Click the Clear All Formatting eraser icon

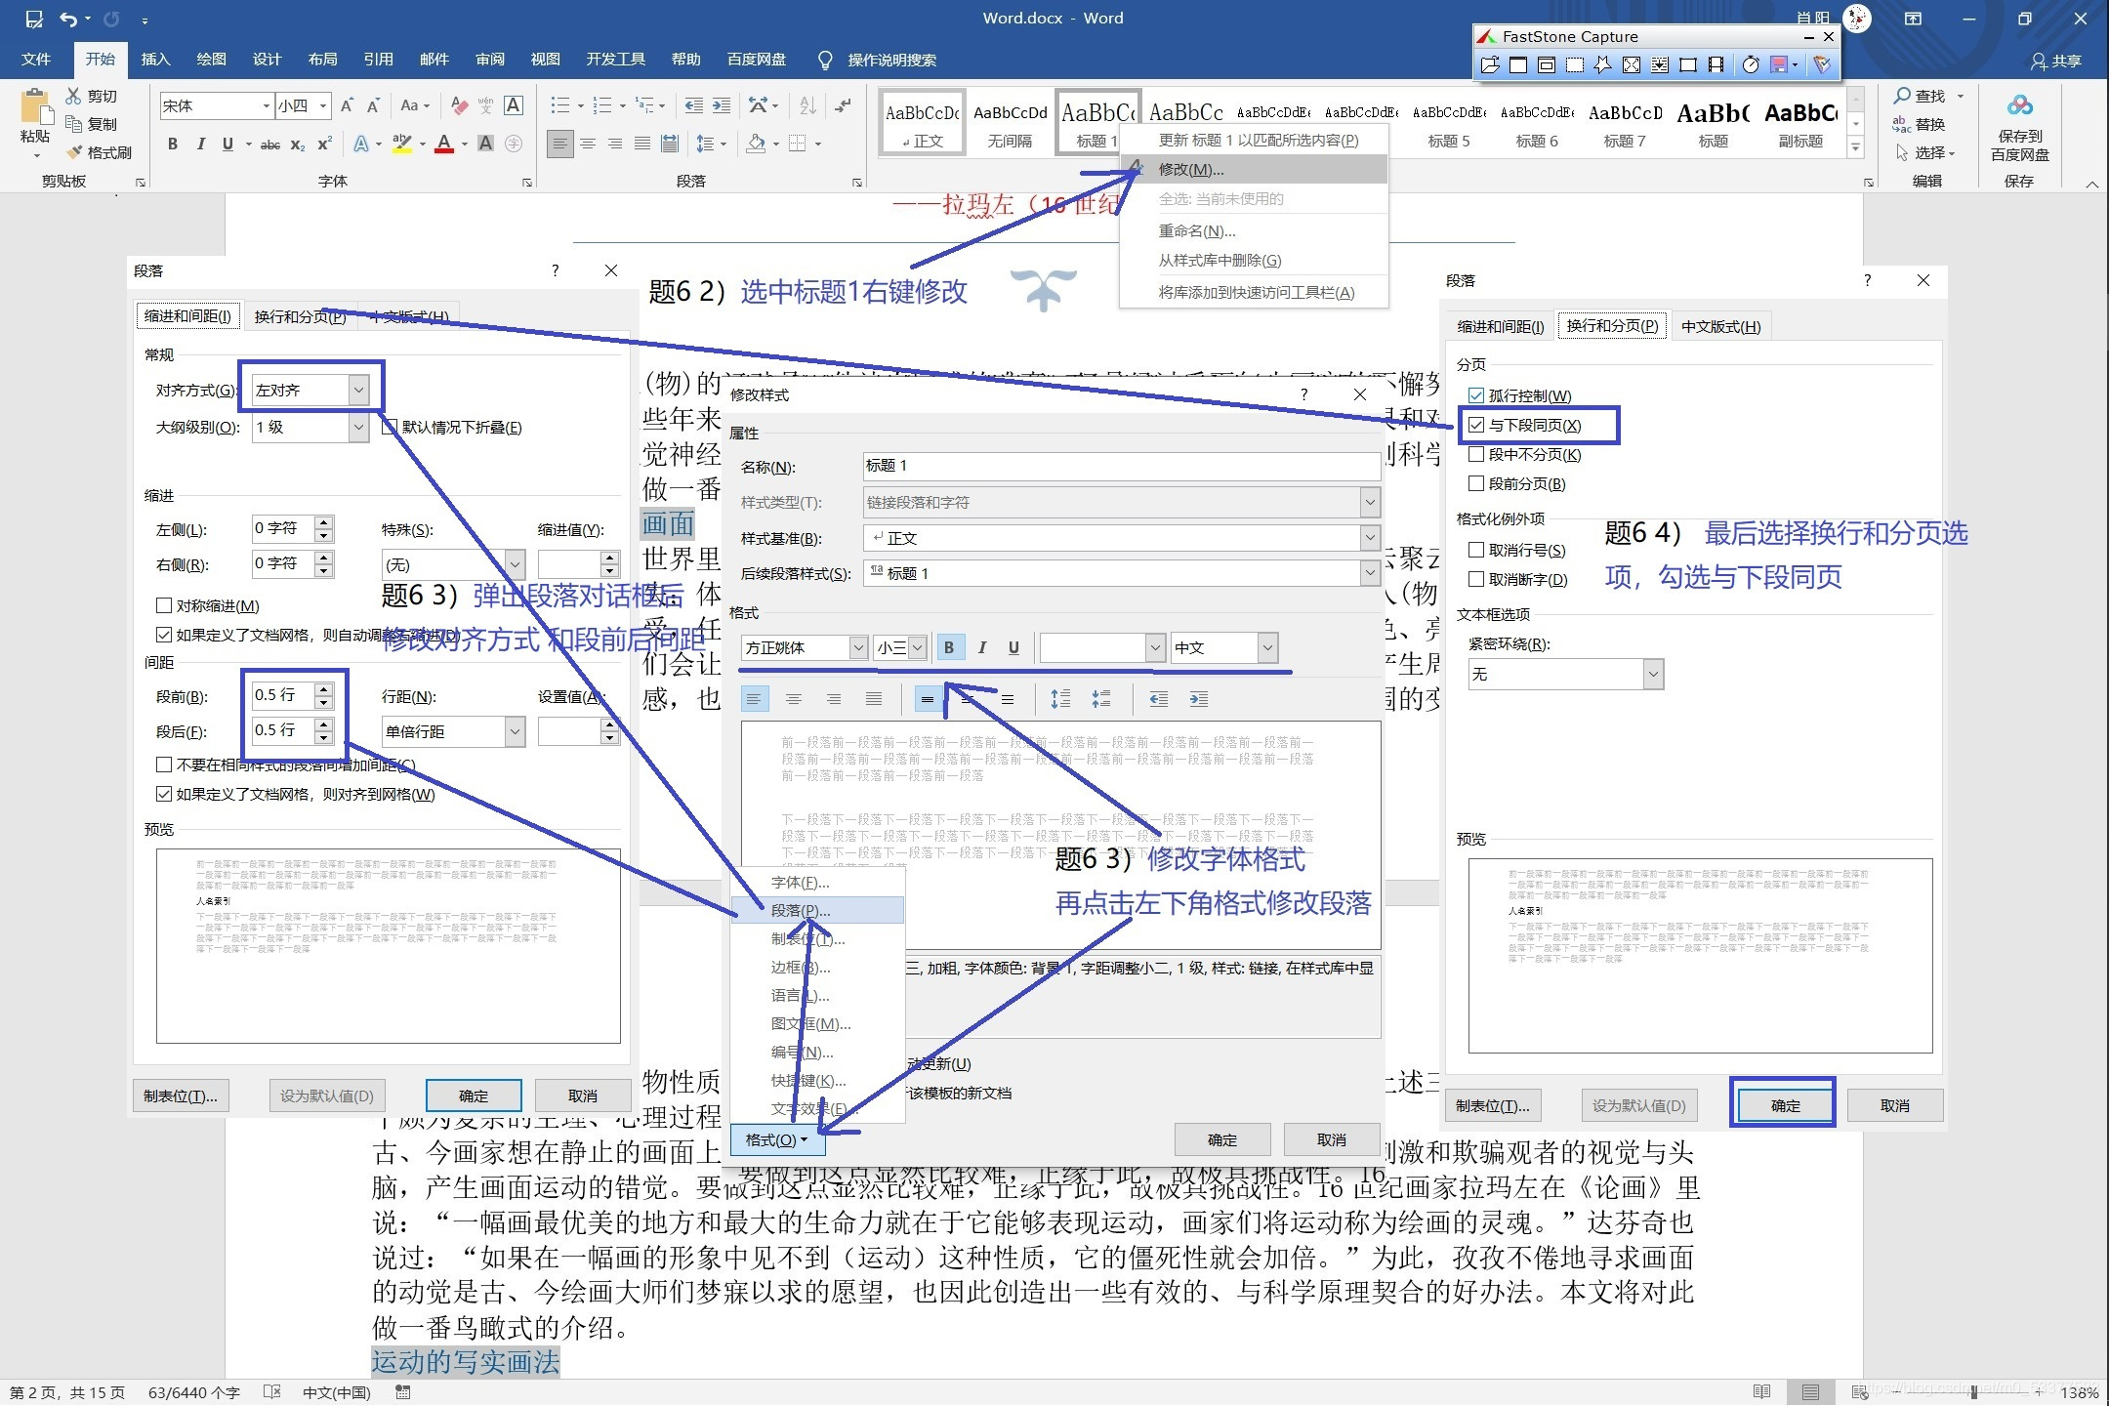[x=459, y=105]
